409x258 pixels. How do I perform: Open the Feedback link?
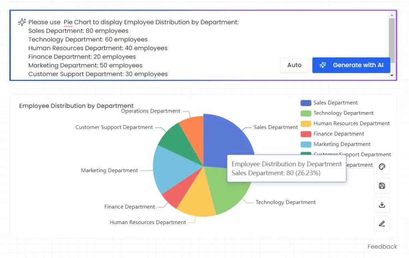pyautogui.click(x=382, y=246)
